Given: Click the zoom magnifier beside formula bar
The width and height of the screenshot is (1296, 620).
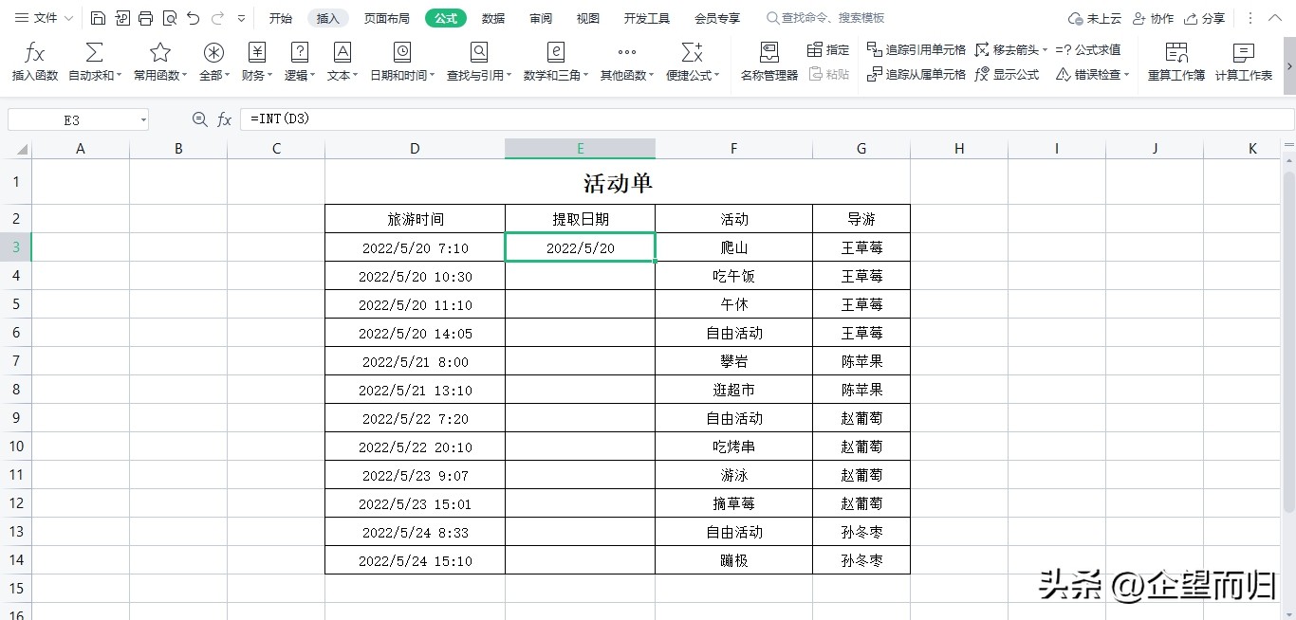Looking at the screenshot, I should [199, 119].
